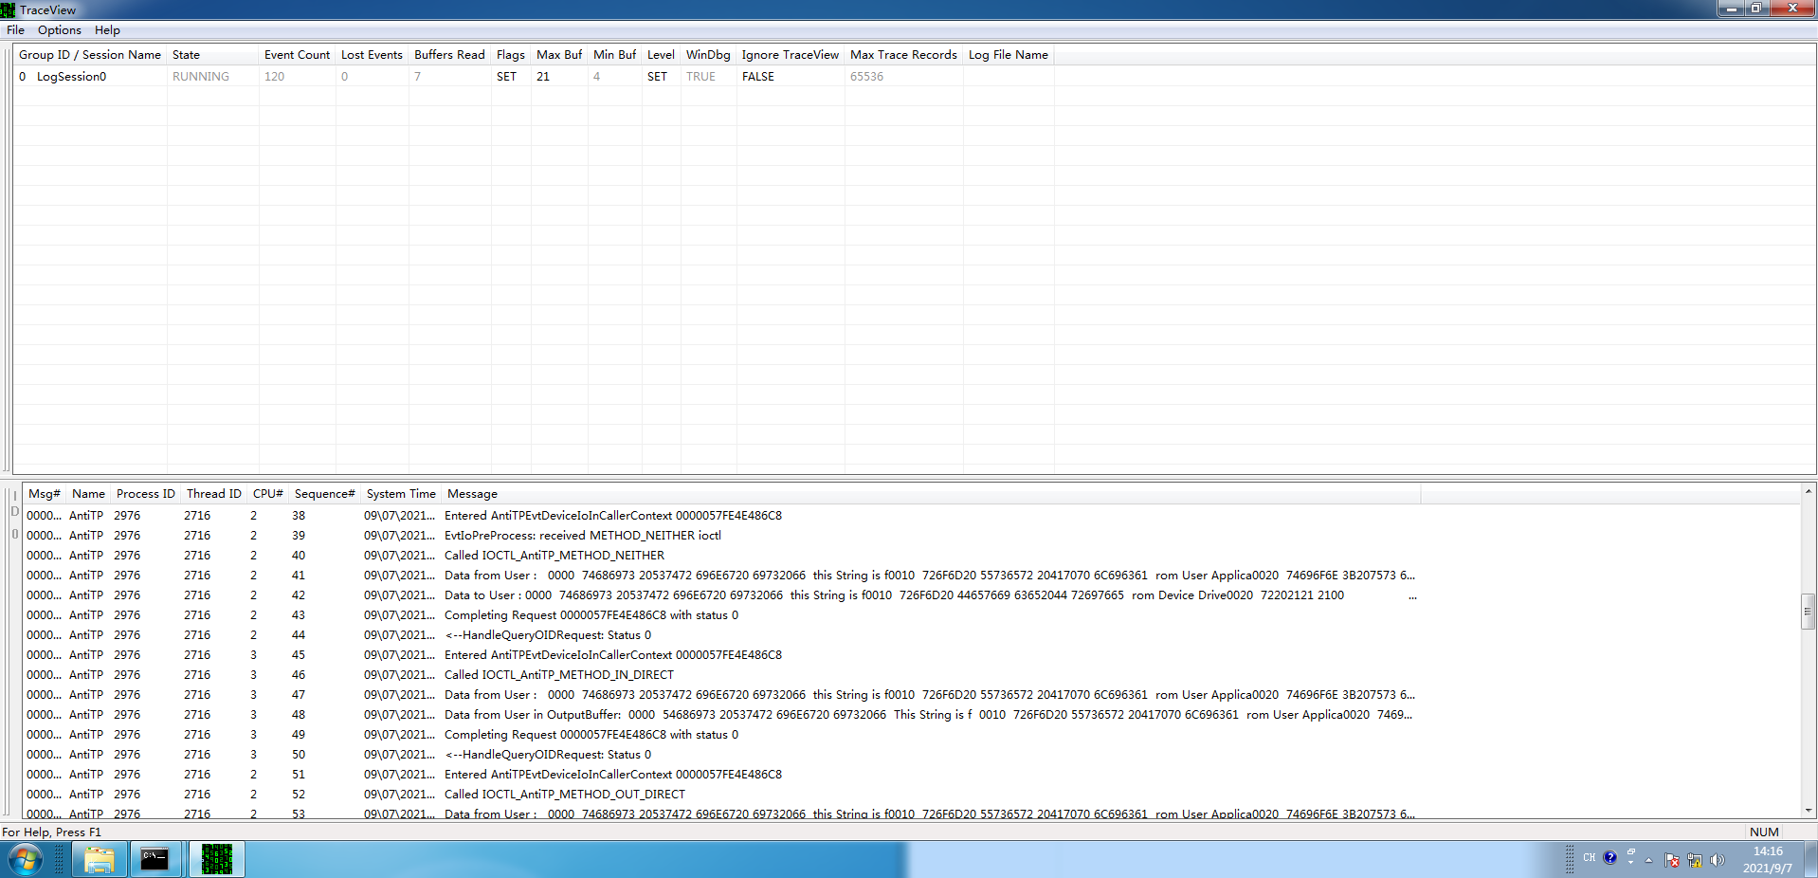Click the TraceView icon in the title bar
Image resolution: width=1818 pixels, height=878 pixels.
[9, 9]
